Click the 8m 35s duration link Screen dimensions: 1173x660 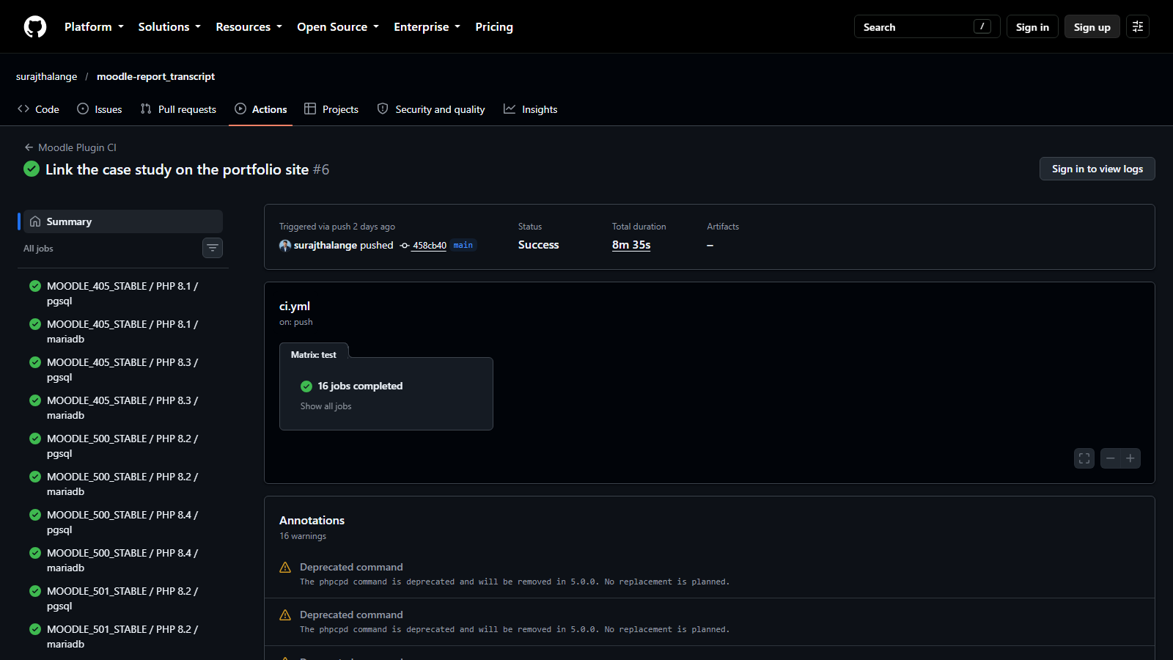(x=631, y=245)
